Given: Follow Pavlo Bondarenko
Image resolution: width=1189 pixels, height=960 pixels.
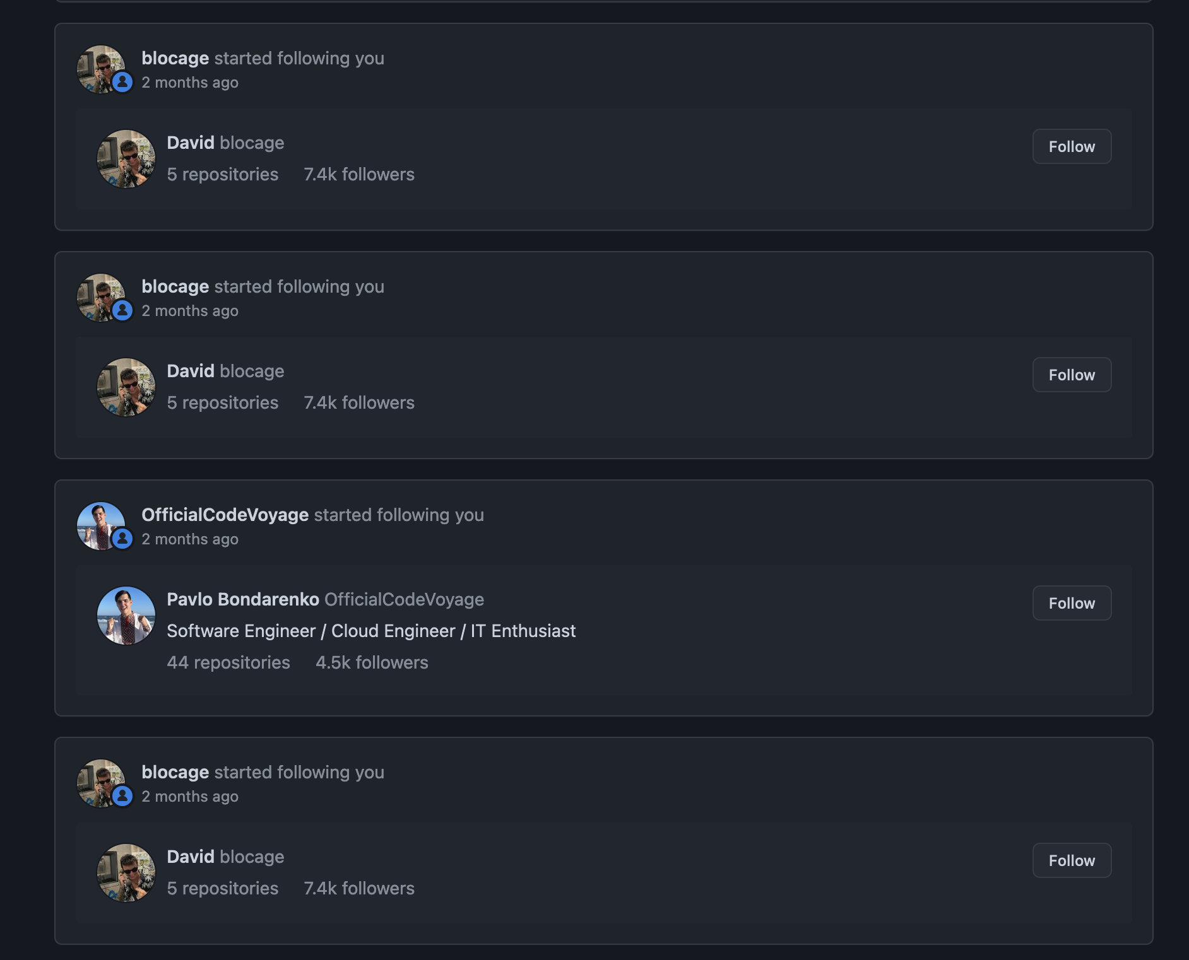Looking at the screenshot, I should tap(1072, 603).
